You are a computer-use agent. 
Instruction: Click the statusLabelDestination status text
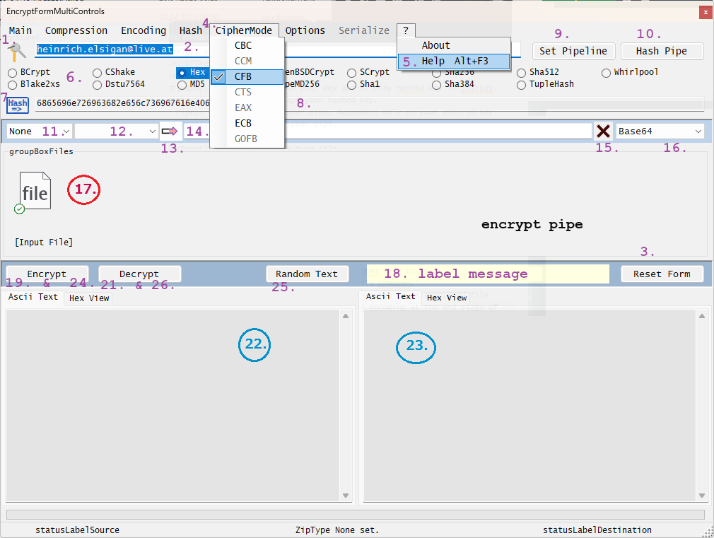(x=597, y=530)
